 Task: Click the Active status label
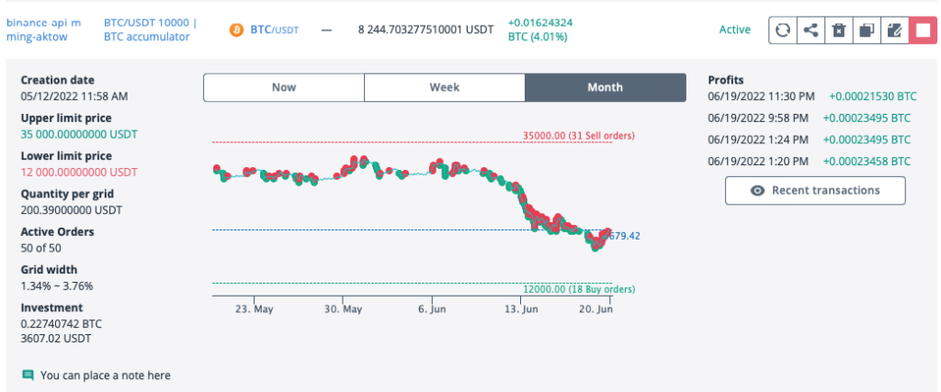pos(734,29)
